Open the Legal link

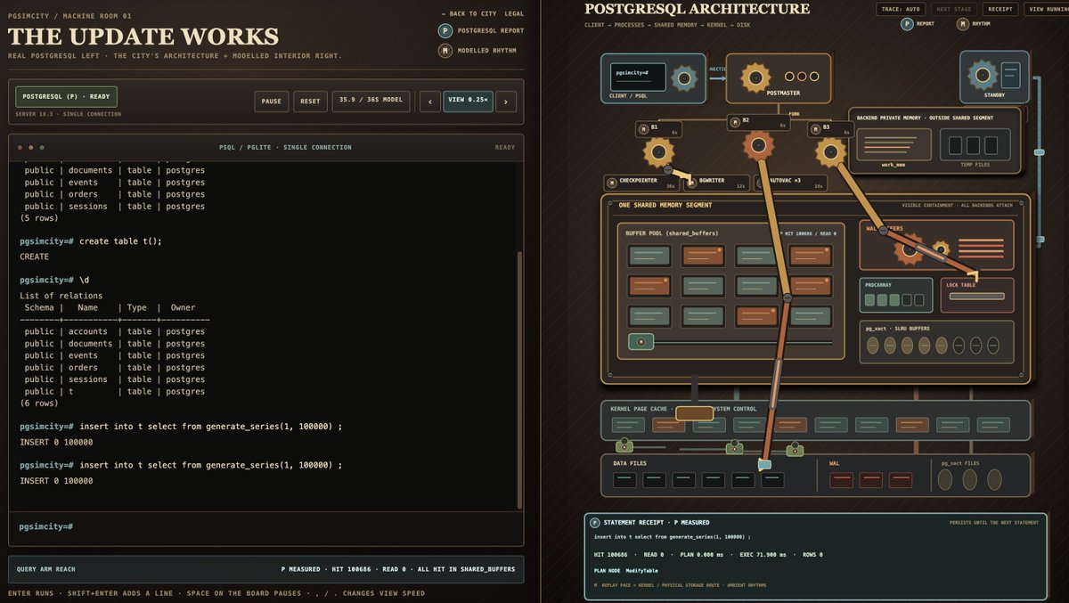[514, 14]
